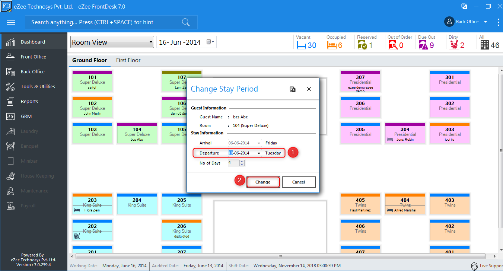503x271 pixels.
Task: Click the Vacant rooms bed icon
Action: coord(301,45)
